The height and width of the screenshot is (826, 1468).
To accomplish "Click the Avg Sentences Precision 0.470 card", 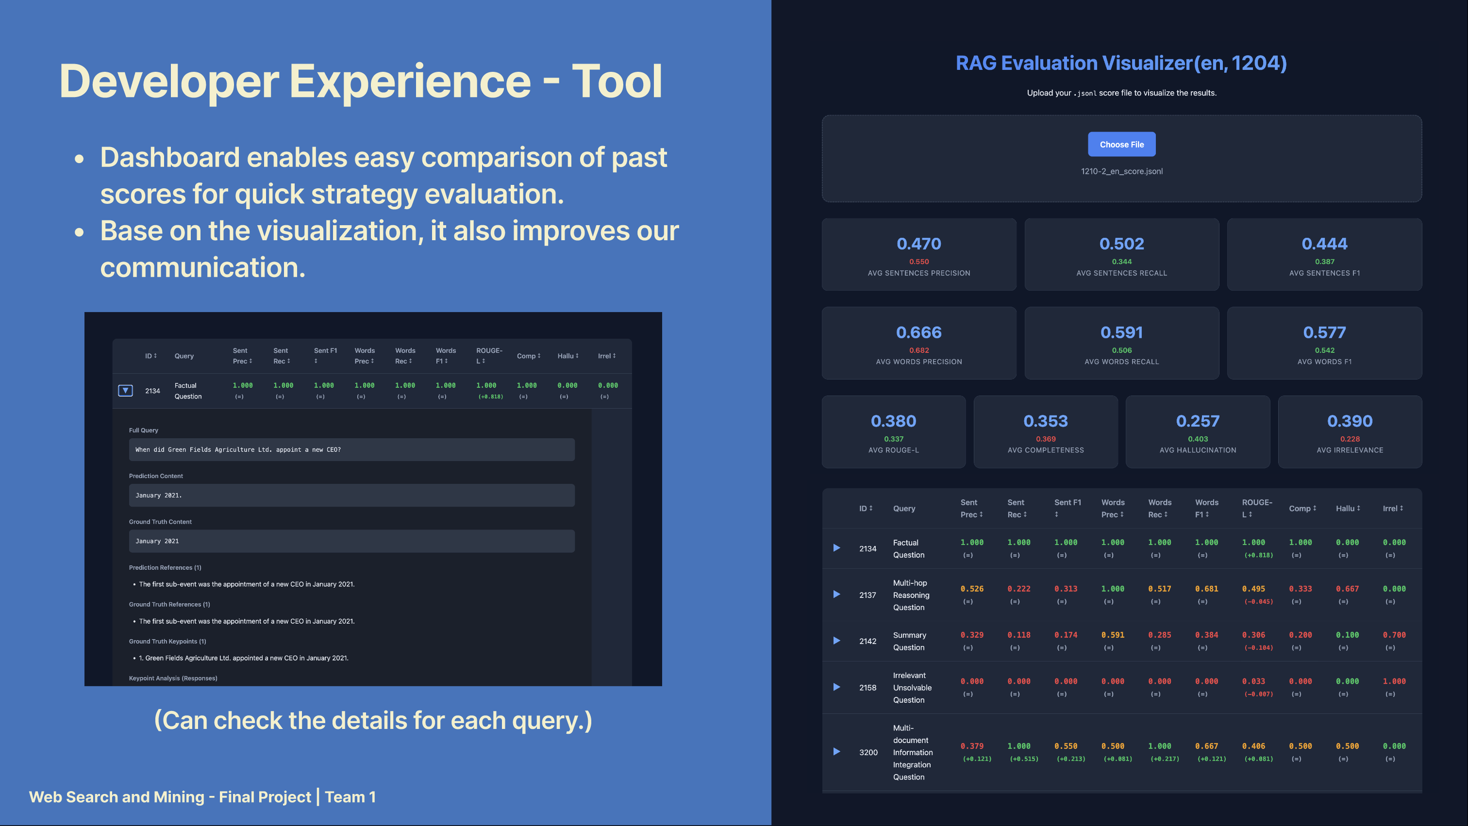I will pos(918,255).
